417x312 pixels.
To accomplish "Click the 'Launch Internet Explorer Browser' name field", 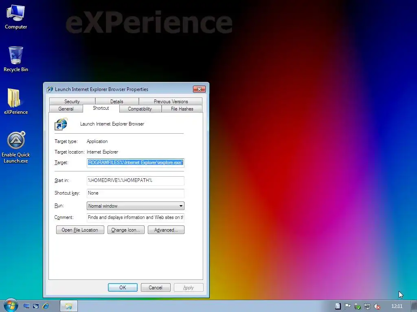I will coord(112,124).
